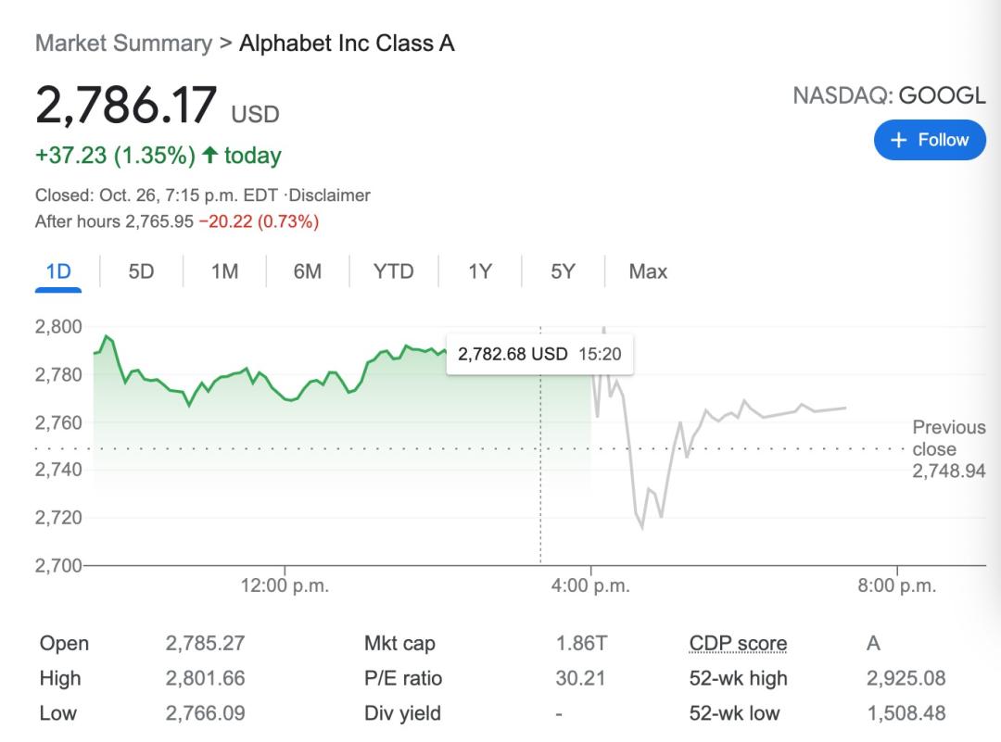View the 5Y chart range
This screenshot has height=742, width=1001.
click(563, 271)
